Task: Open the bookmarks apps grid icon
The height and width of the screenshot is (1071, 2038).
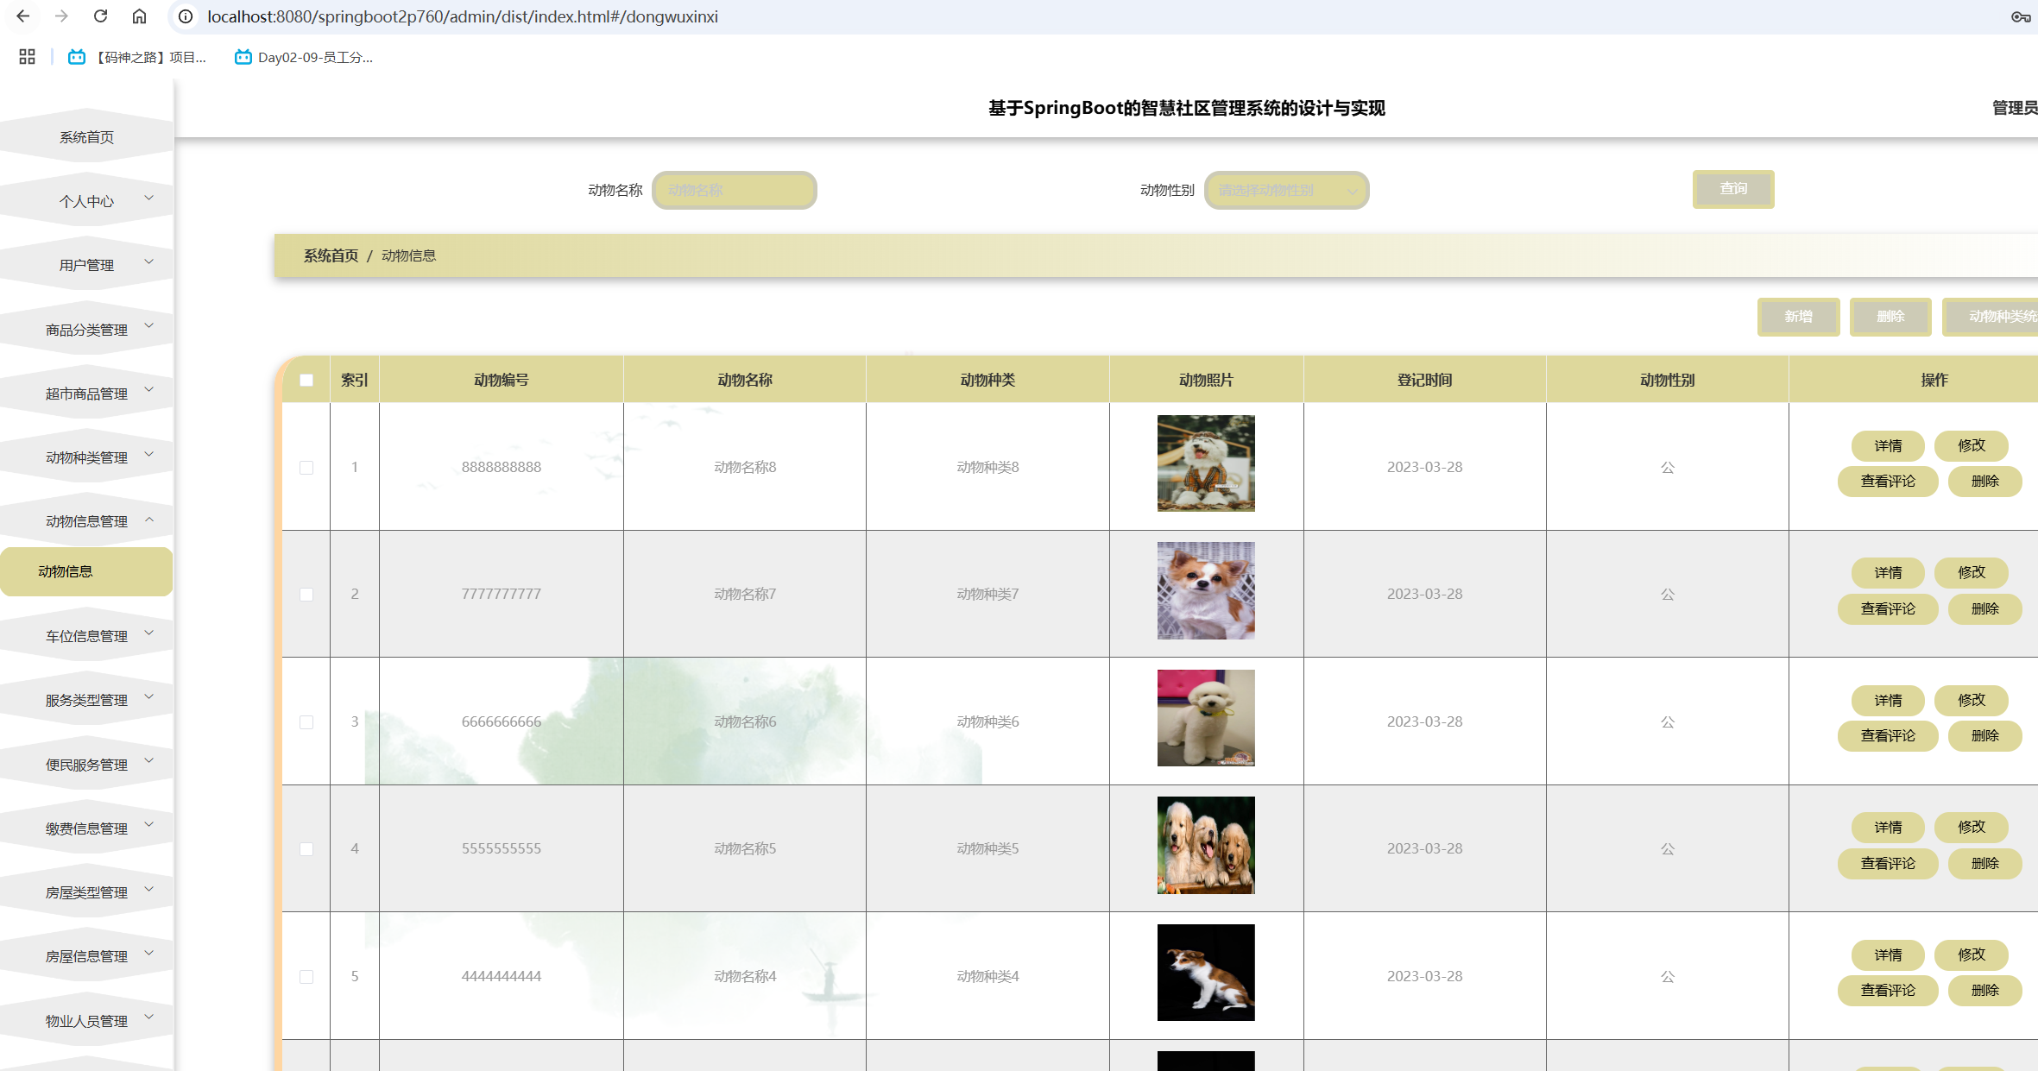Action: tap(27, 57)
